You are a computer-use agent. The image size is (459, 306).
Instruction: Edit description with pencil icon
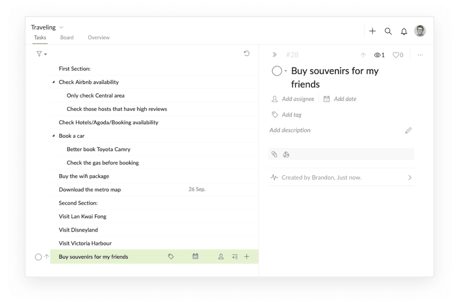tap(408, 130)
